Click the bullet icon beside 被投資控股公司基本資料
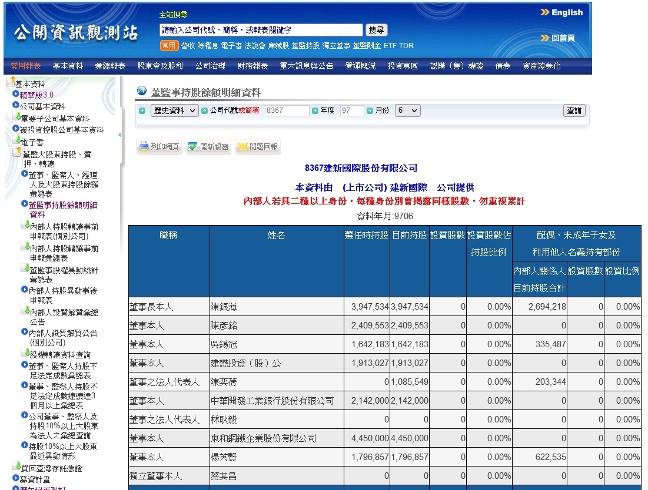The image size is (648, 490). (x=16, y=129)
